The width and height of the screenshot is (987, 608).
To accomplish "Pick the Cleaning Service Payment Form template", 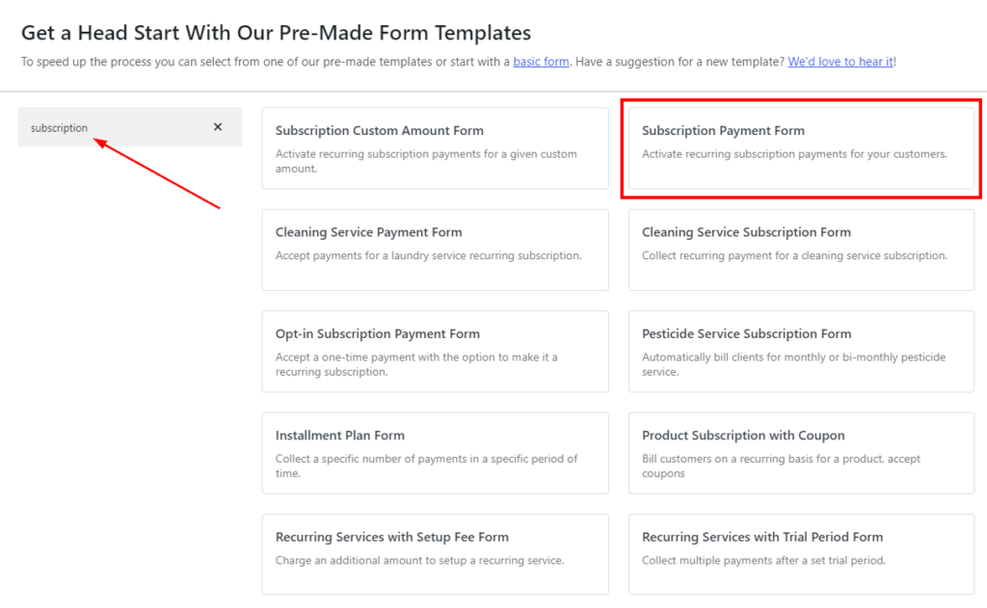I will pos(435,250).
